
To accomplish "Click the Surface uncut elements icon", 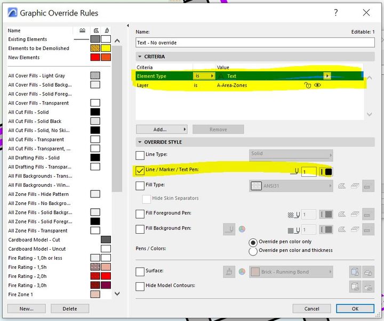I will pos(368,272).
